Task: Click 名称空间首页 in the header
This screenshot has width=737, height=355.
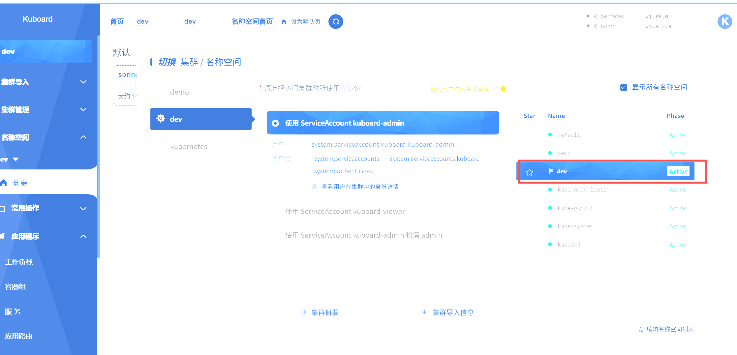Action: [252, 22]
